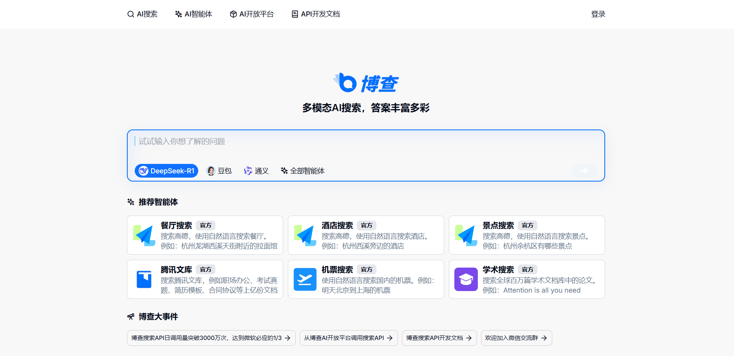Open API开发文档 nav item
Image resolution: width=734 pixels, height=356 pixels.
(316, 14)
